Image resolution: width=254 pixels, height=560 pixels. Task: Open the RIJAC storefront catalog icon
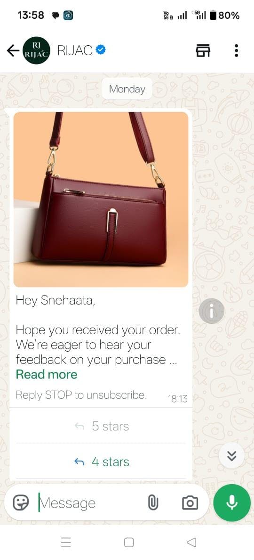click(203, 51)
